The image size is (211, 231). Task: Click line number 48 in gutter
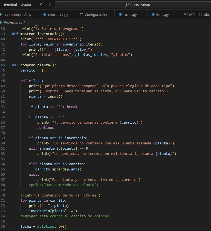(x=3, y=81)
